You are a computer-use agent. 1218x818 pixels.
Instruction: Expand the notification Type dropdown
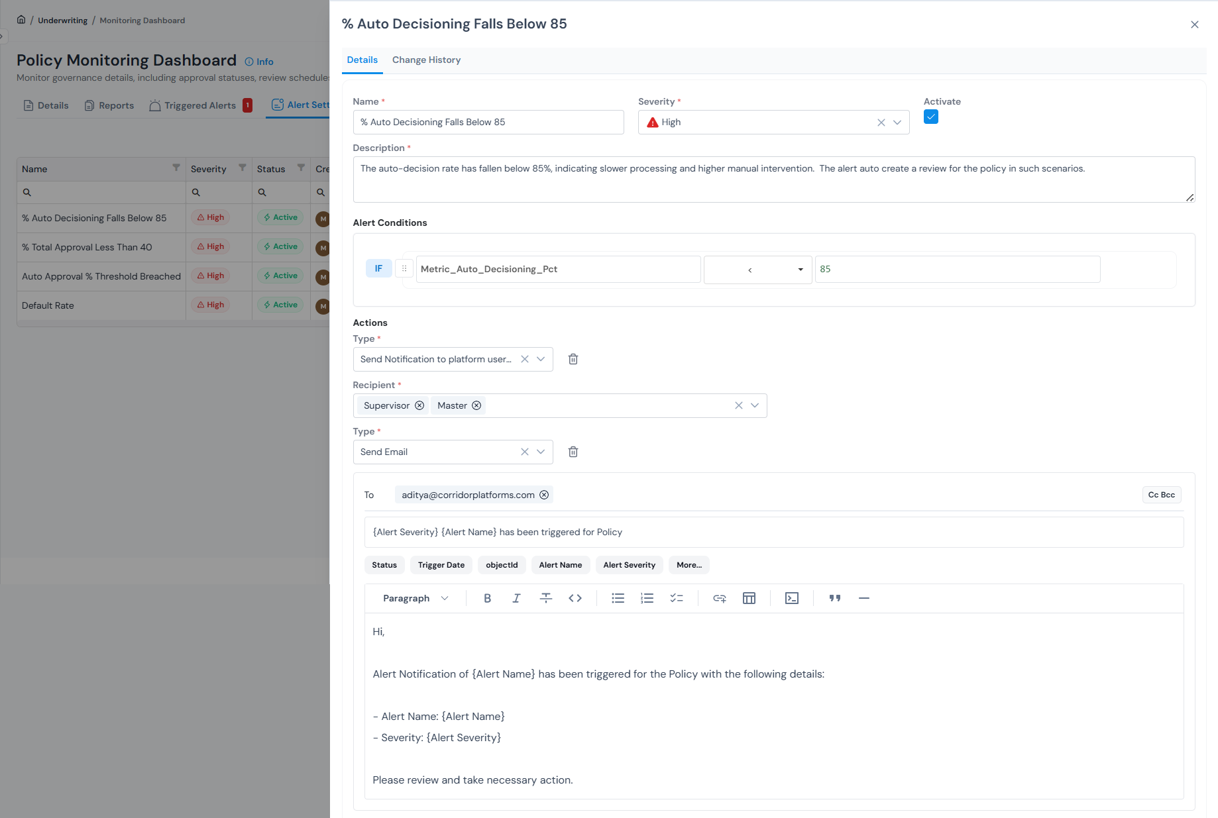[x=541, y=359]
